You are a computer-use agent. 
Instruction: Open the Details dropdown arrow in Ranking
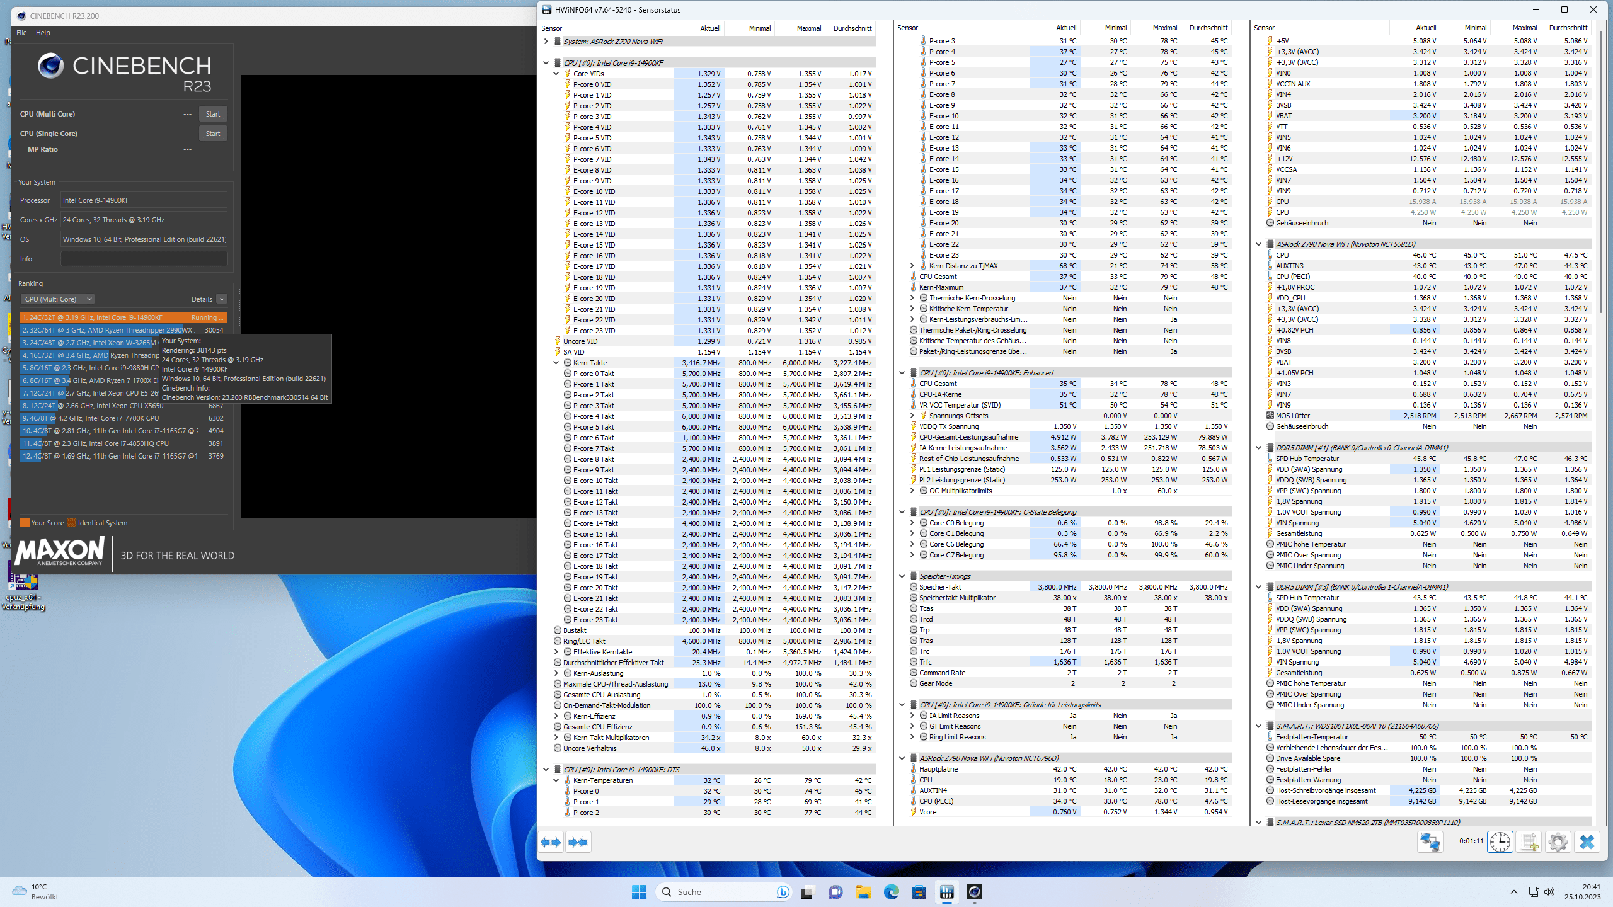(x=222, y=299)
